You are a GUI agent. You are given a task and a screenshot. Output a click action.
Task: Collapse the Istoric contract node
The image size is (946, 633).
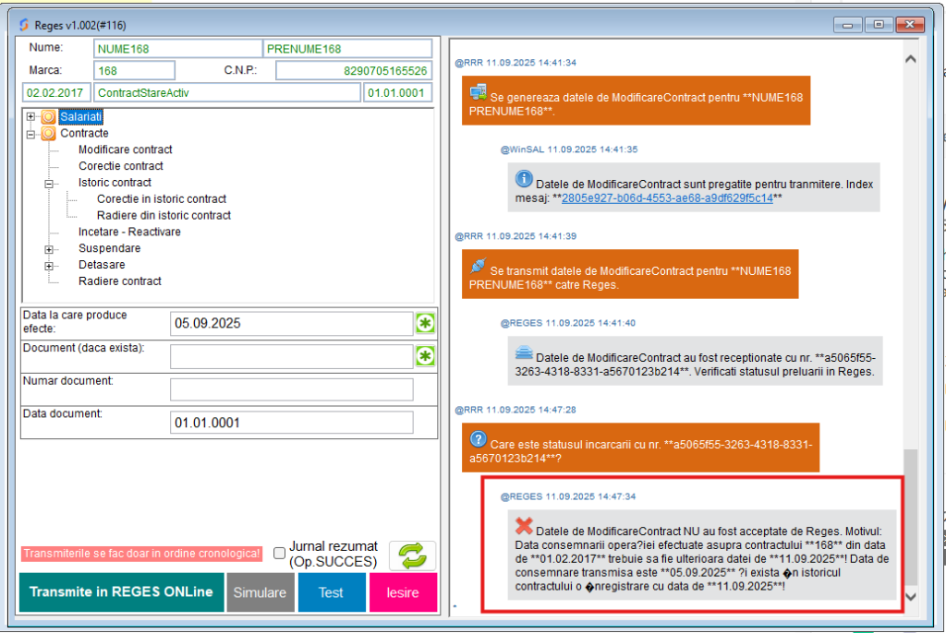pos(50,184)
